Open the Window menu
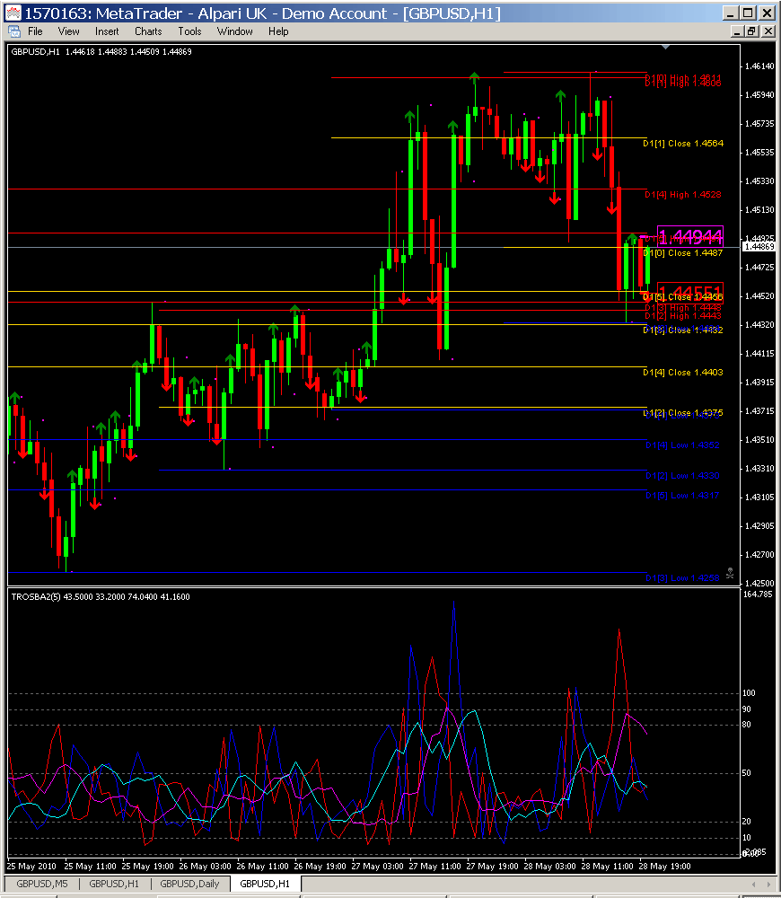This screenshot has height=898, width=781. (235, 31)
